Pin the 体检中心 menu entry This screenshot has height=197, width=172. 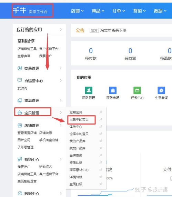pos(101,127)
